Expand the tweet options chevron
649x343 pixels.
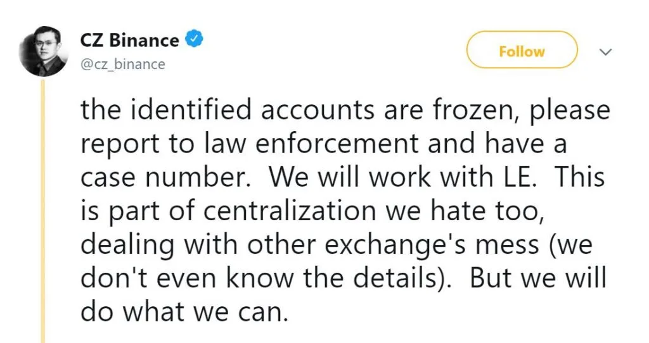click(x=605, y=52)
